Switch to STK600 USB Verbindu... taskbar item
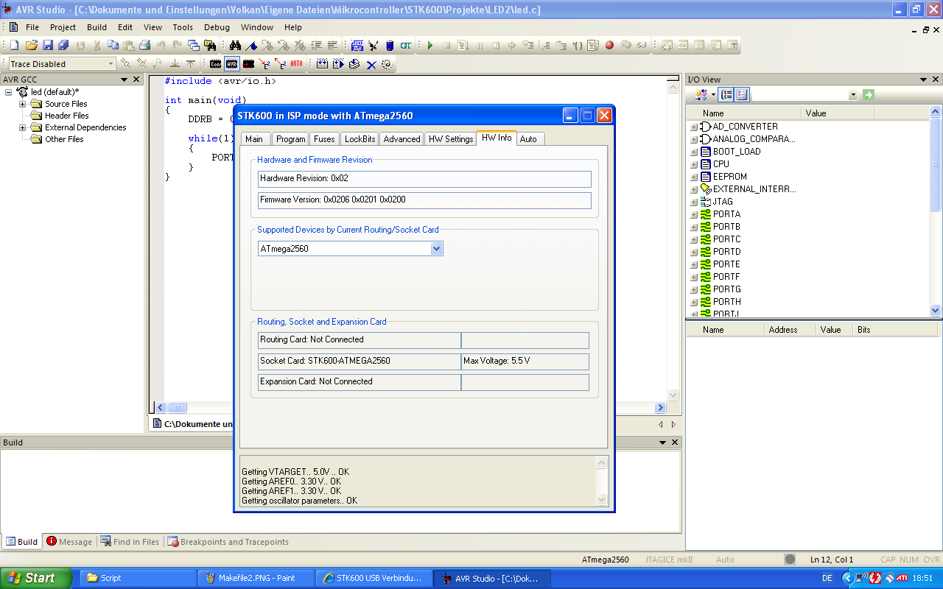Image resolution: width=943 pixels, height=589 pixels. point(374,578)
